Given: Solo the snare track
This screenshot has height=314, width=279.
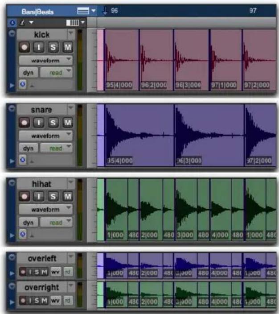Looking at the screenshot, I should point(53,122).
